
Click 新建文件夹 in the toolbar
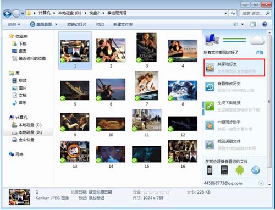click(123, 24)
